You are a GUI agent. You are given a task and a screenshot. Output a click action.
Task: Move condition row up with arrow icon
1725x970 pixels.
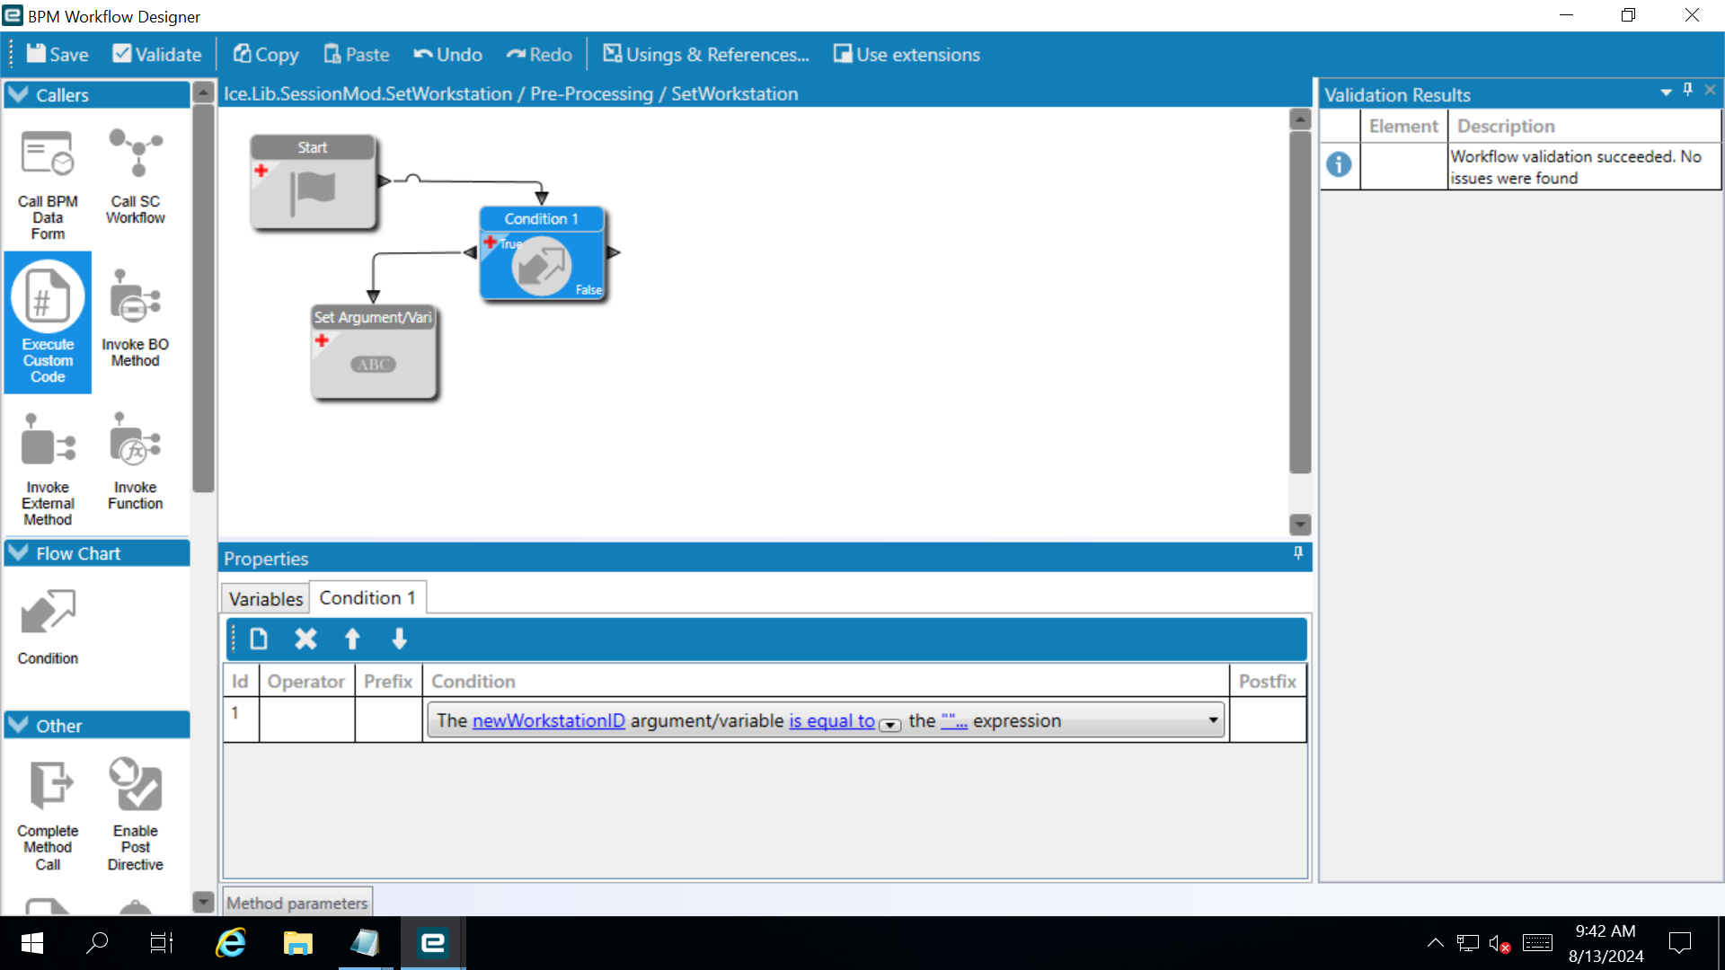352,639
